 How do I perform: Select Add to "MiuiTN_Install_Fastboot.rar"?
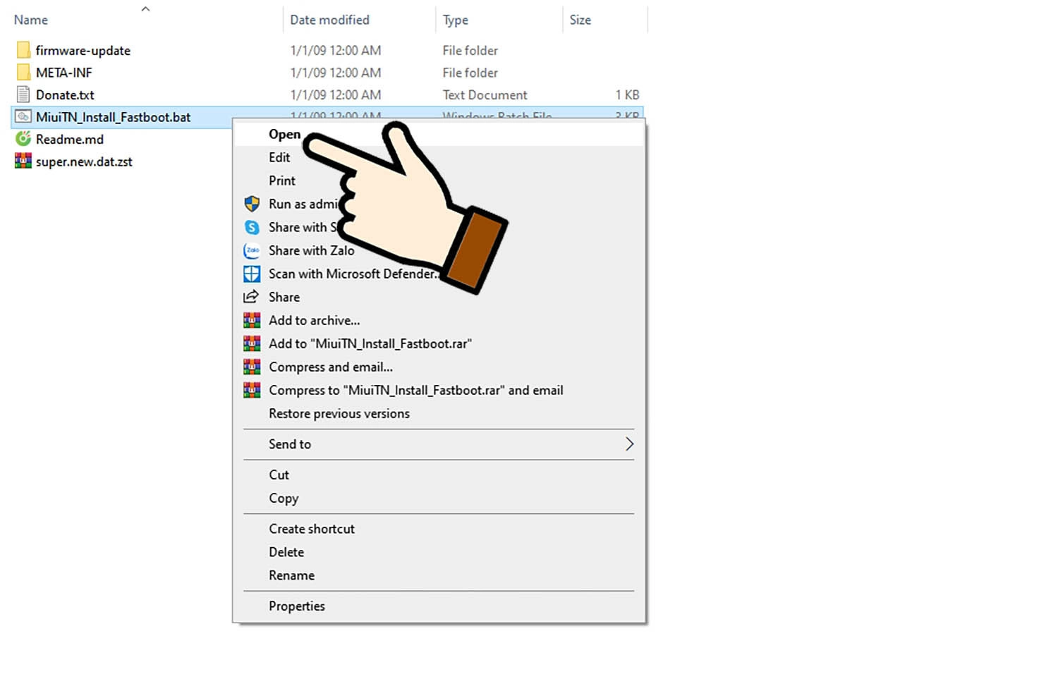point(370,343)
